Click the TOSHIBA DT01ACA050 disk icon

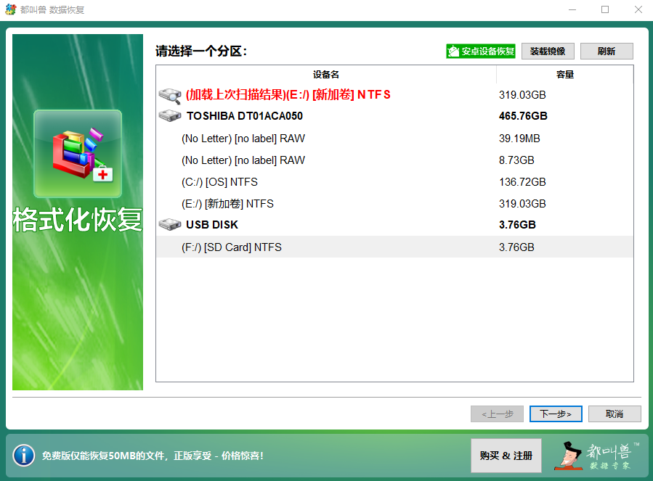pos(170,115)
